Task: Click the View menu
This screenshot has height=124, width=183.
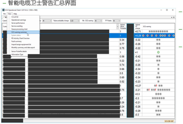Action: point(10,14)
